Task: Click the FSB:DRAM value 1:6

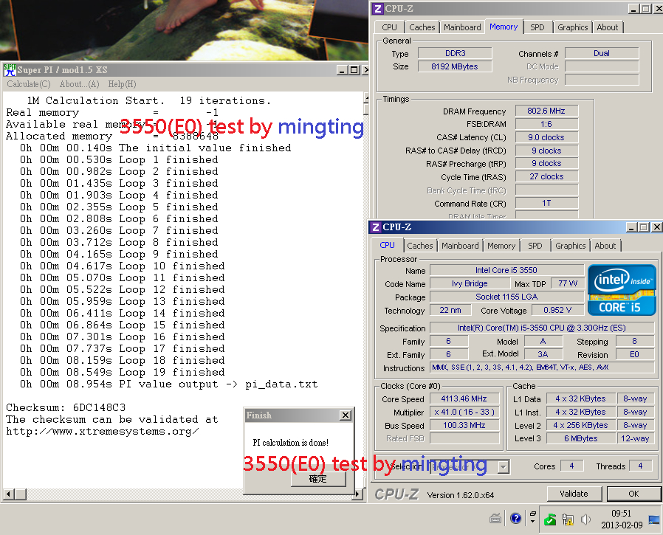Action: [546, 124]
